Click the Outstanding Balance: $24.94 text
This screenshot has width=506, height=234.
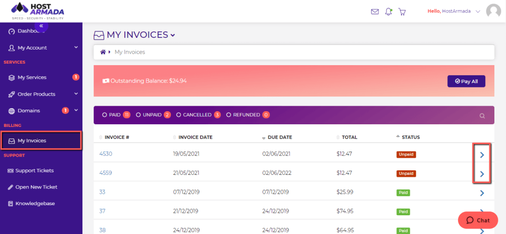click(x=148, y=81)
